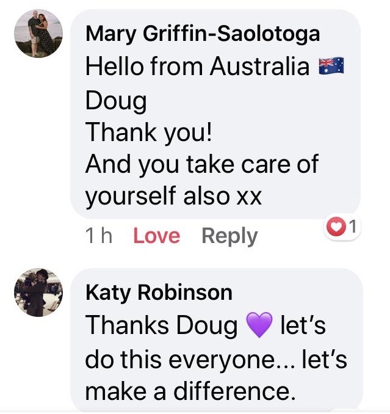Click the "And you take care of" line
Viewport: 390px width, 414px height.
(x=202, y=165)
